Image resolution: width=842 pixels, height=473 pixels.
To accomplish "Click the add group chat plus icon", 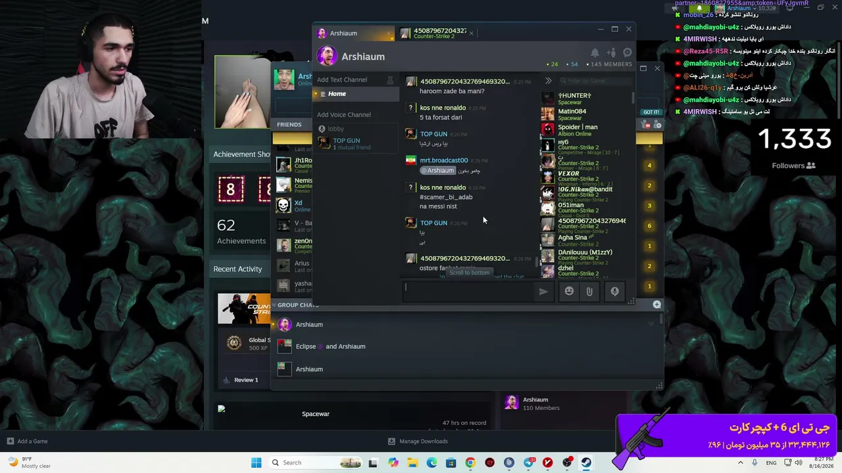I will pyautogui.click(x=656, y=304).
